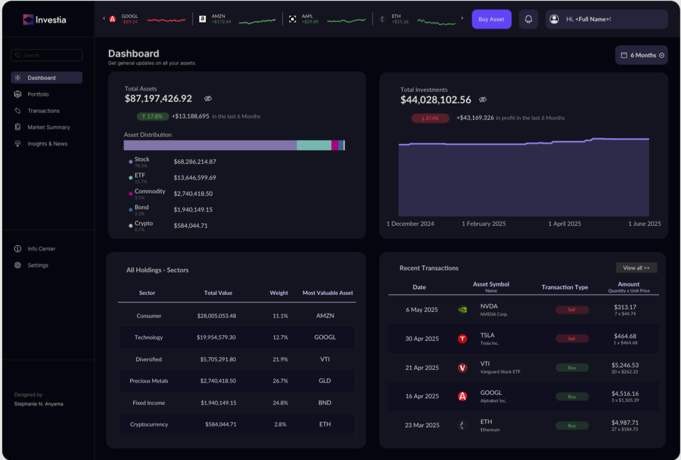This screenshot has height=460, width=681.
Task: Click the Hi, <Full Name>! profile box
Action: pyautogui.click(x=606, y=19)
